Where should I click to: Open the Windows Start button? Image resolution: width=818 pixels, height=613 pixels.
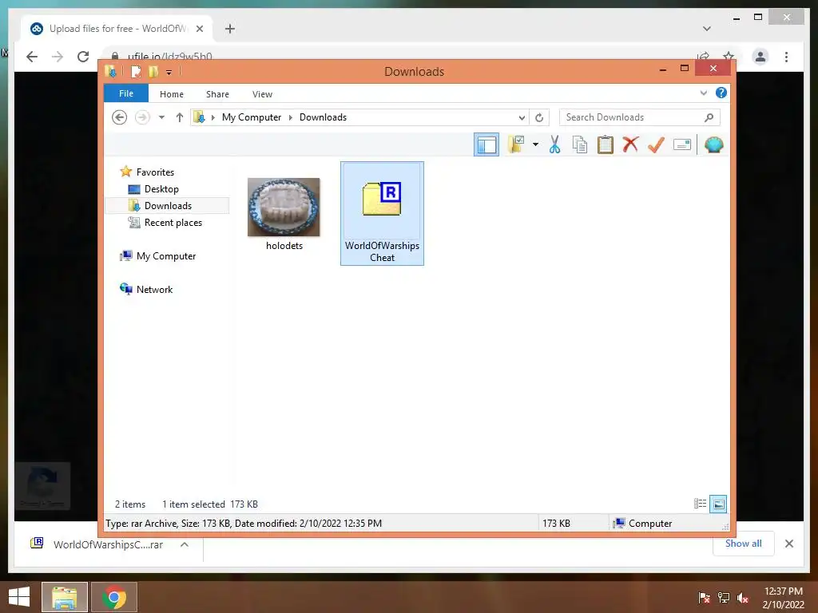coord(19,597)
